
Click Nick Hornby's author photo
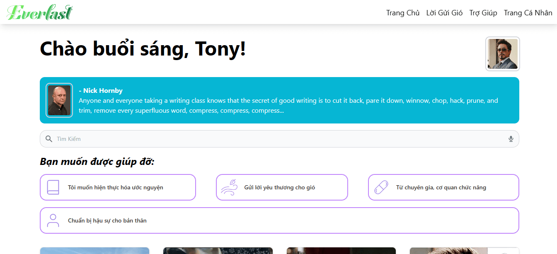[x=59, y=100]
